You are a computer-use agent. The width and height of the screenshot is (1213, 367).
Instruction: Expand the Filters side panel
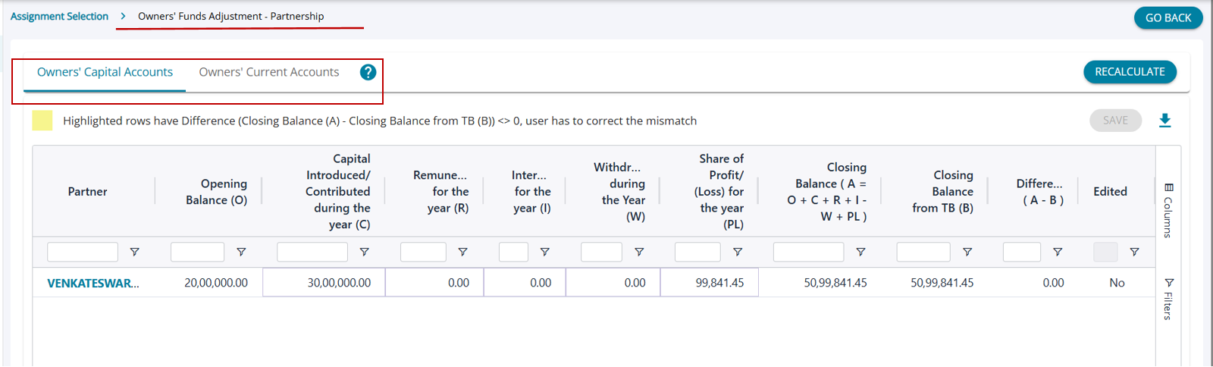tap(1168, 299)
